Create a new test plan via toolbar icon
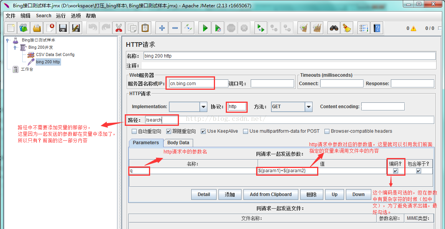 tap(10, 28)
